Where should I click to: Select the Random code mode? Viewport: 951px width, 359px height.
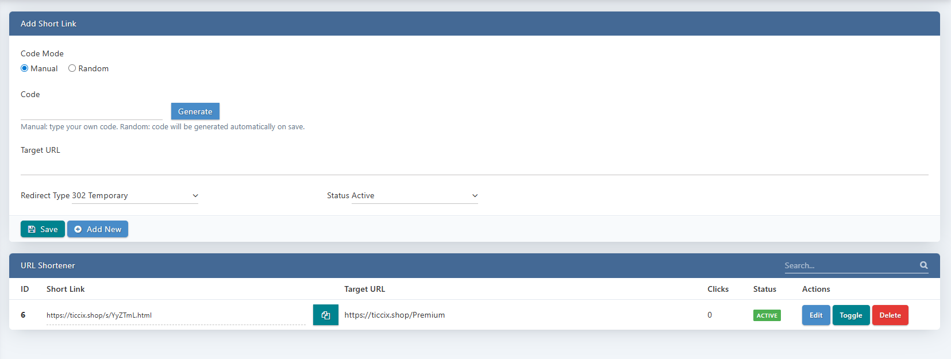click(x=72, y=68)
